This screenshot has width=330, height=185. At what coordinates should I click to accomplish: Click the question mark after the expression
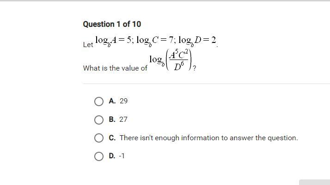pyautogui.click(x=195, y=68)
